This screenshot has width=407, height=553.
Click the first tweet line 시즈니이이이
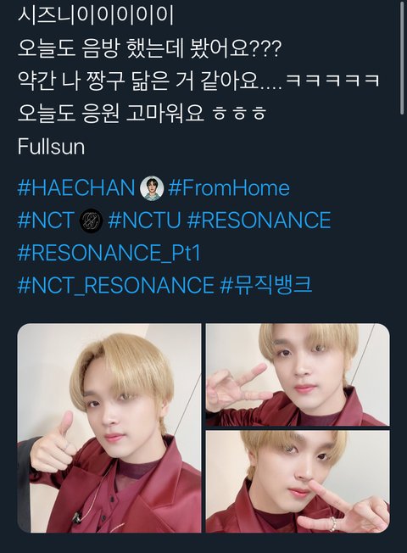point(96,15)
